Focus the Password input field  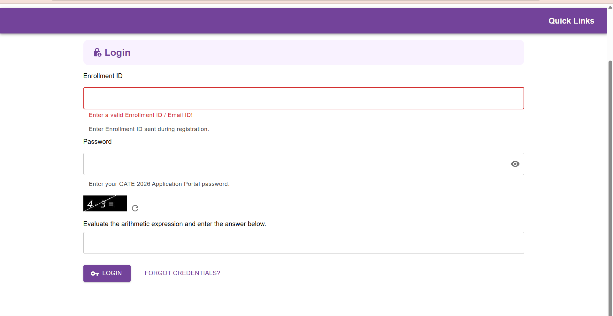(294, 164)
